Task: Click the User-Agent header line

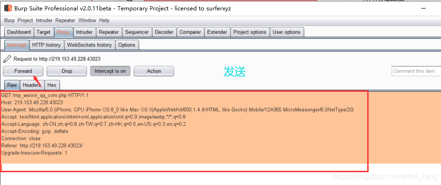Action: (177, 110)
